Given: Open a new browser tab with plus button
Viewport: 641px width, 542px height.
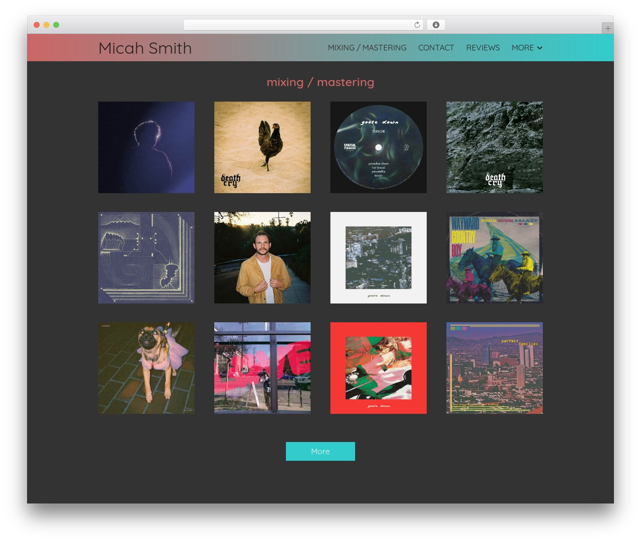Looking at the screenshot, I should point(607,28).
